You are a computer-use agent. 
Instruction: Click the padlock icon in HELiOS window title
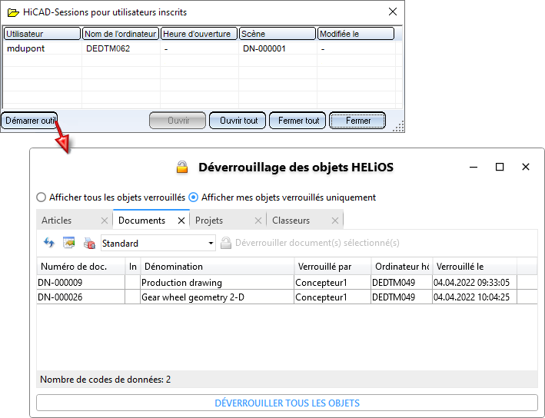point(182,168)
